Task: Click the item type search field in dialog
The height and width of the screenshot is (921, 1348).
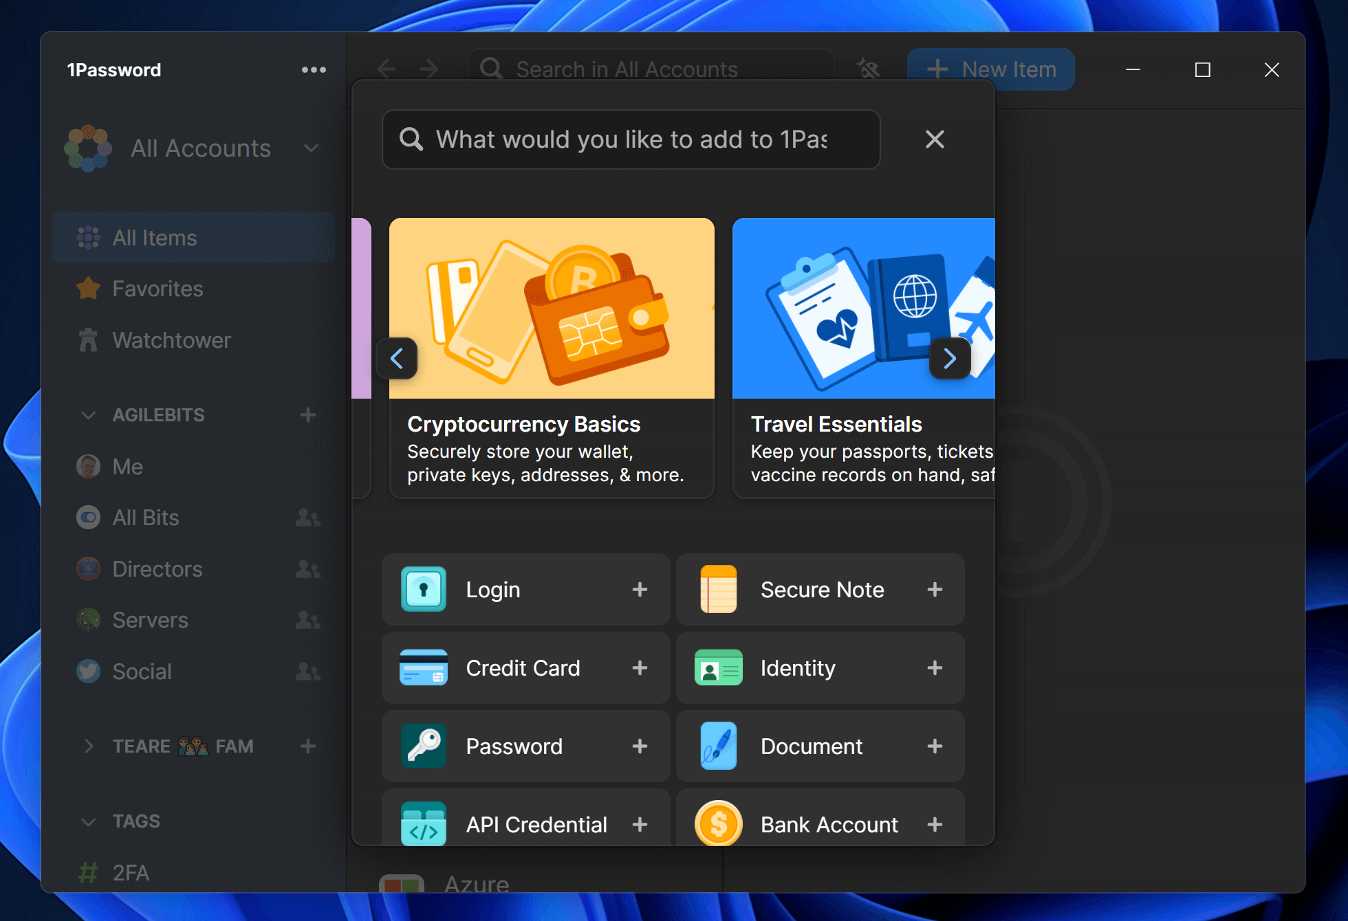Action: coord(631,140)
